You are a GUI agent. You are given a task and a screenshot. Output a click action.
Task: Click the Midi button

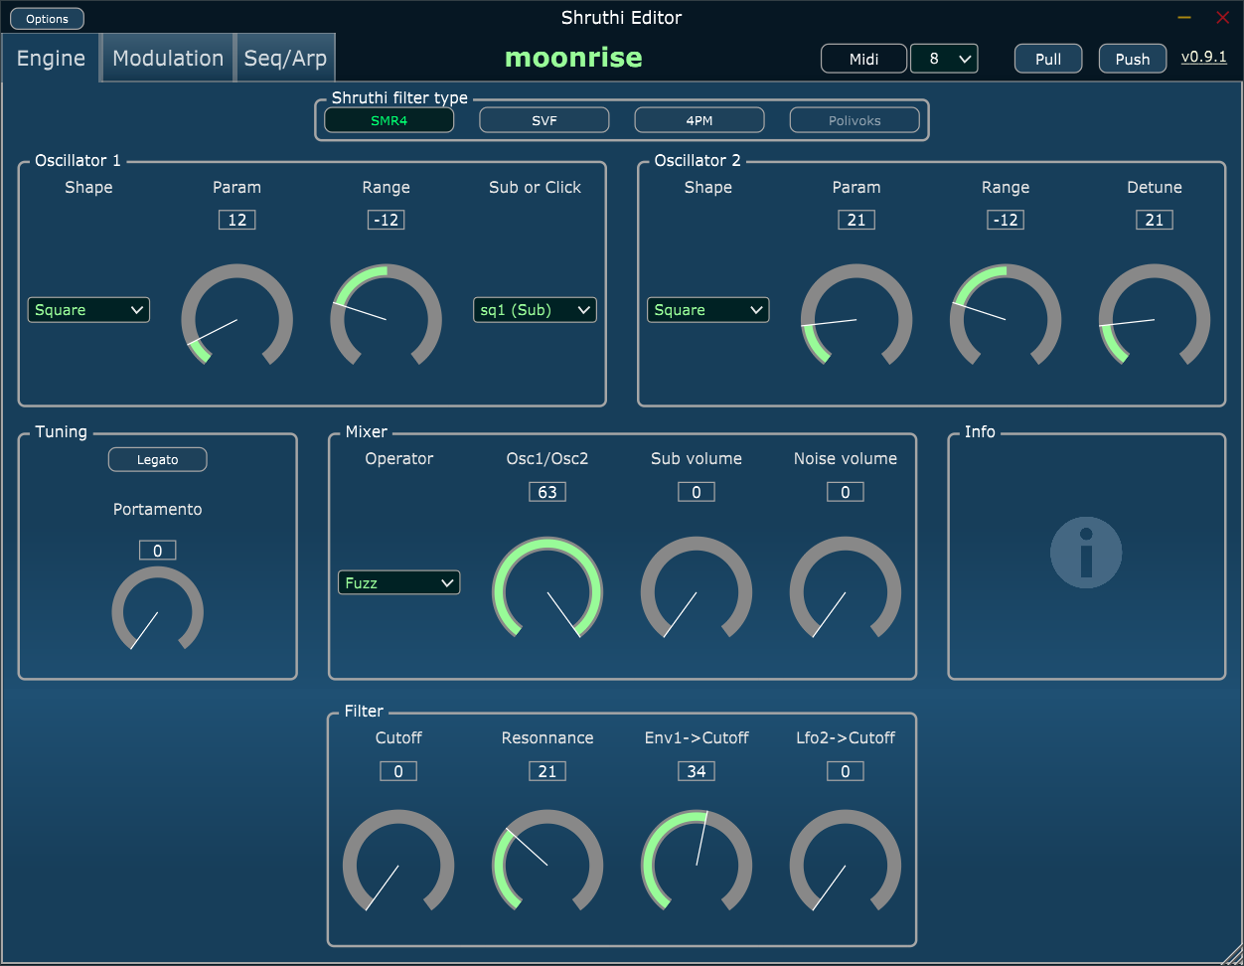[x=864, y=59]
